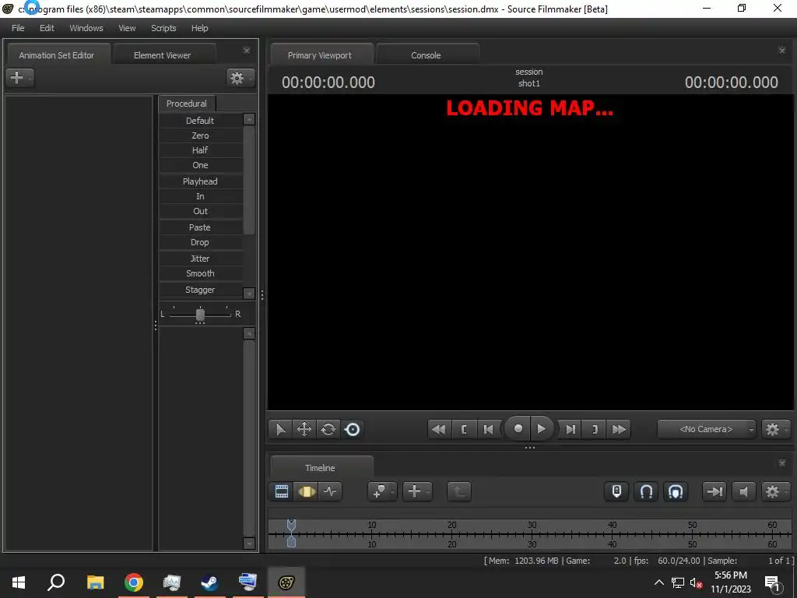Close the Timeline panel
Image resolution: width=797 pixels, height=598 pixels.
coord(782,463)
